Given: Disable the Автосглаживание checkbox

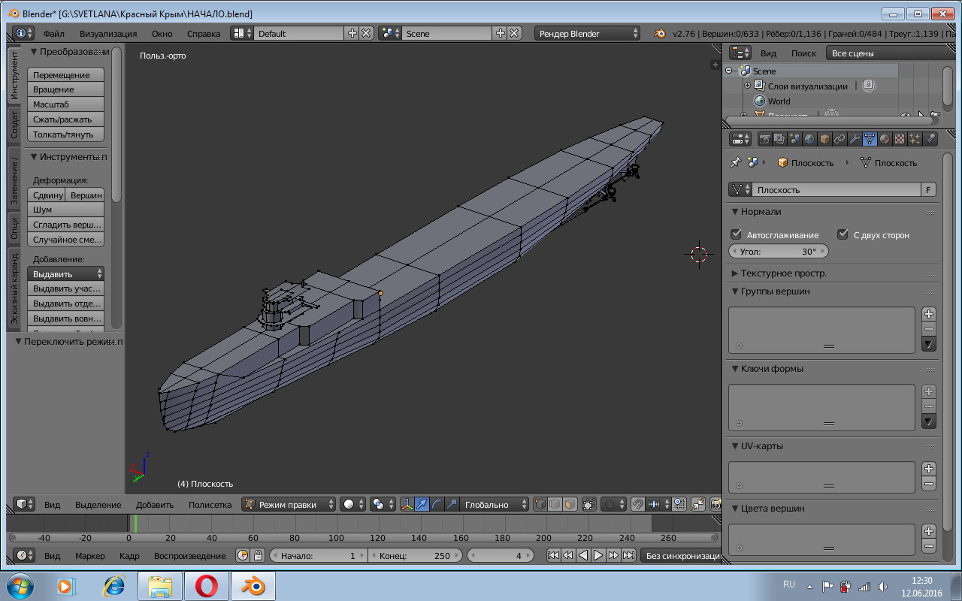Looking at the screenshot, I should tap(737, 234).
